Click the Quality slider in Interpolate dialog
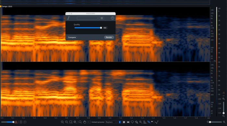This screenshot has width=227, height=126. click(88, 28)
